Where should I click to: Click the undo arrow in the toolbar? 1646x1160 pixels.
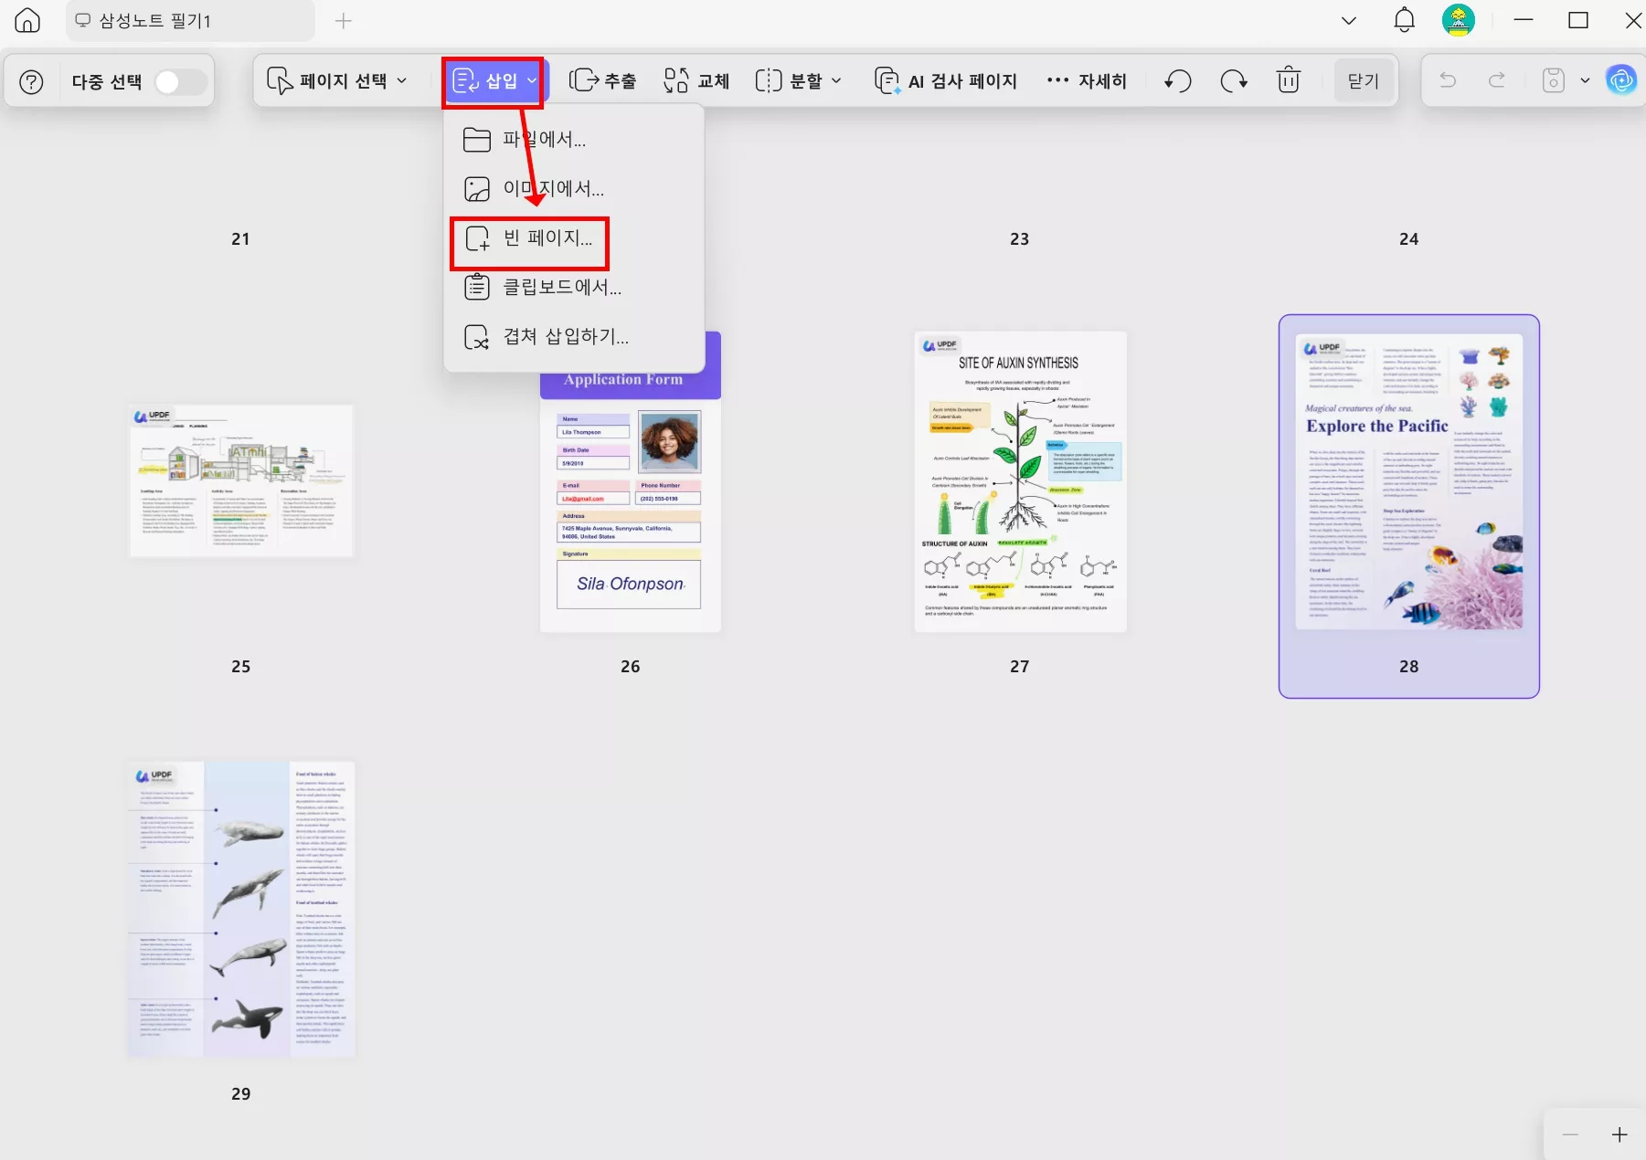[1177, 80]
